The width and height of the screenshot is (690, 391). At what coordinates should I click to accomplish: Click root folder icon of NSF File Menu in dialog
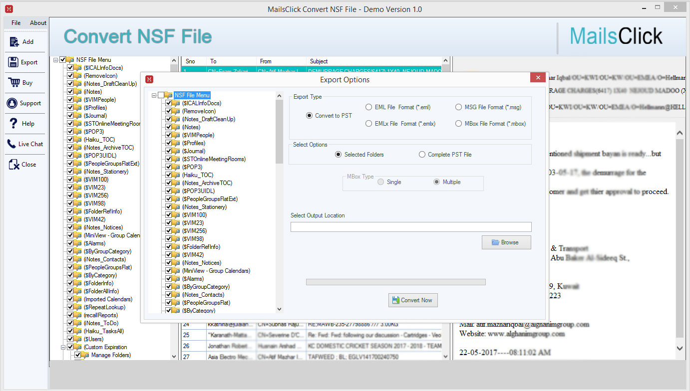coord(169,95)
